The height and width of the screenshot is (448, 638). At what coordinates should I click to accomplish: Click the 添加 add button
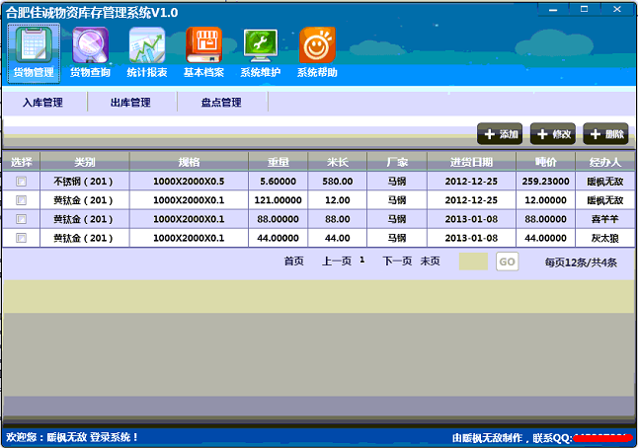tap(500, 134)
